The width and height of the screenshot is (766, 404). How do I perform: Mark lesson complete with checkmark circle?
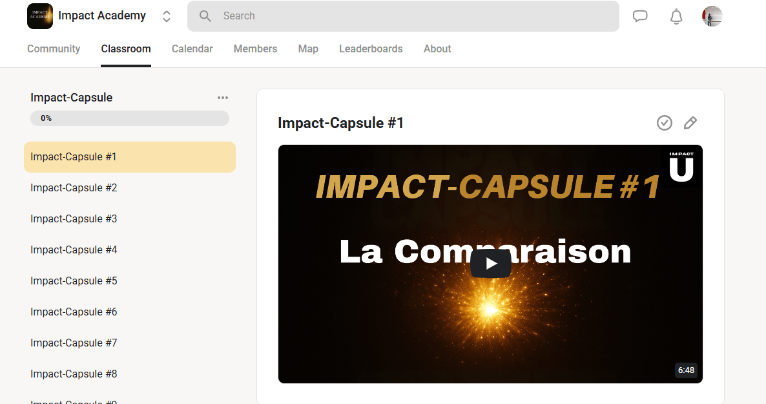664,123
